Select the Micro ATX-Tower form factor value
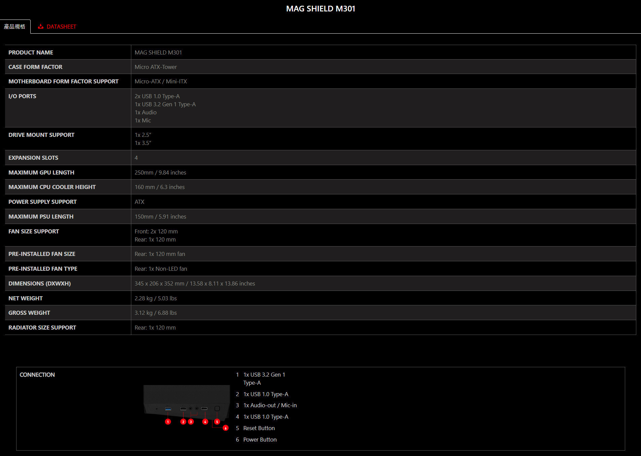 156,67
